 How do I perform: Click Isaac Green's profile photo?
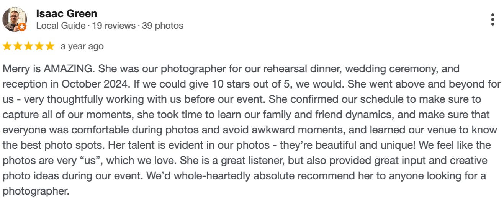(x=15, y=19)
